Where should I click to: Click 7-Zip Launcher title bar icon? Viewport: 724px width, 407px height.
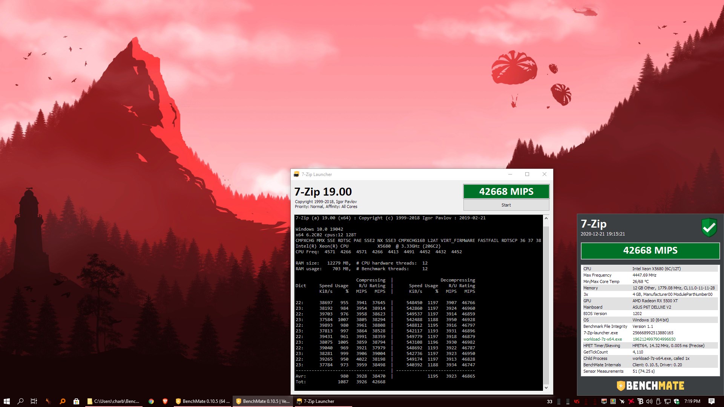296,174
